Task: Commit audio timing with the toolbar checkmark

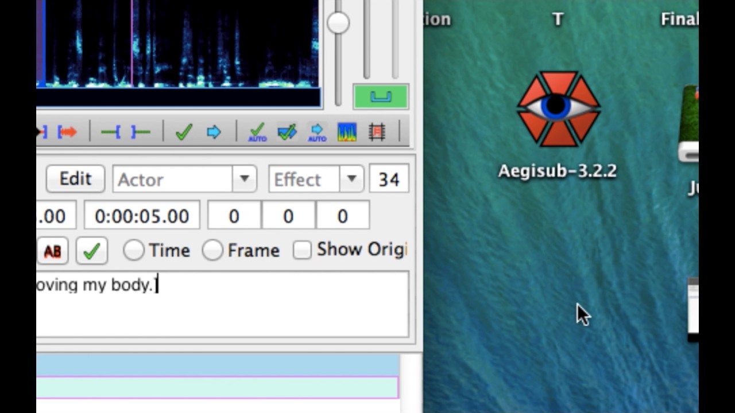Action: pos(184,133)
